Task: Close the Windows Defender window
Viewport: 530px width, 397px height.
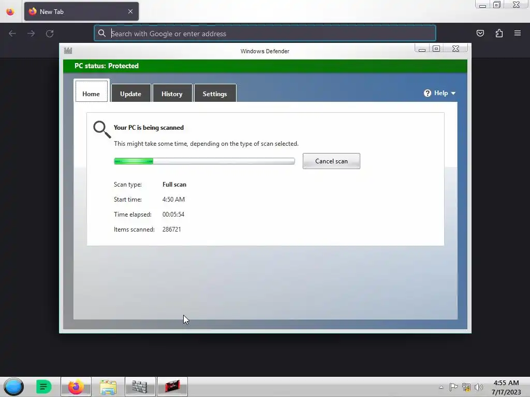Action: pos(455,49)
